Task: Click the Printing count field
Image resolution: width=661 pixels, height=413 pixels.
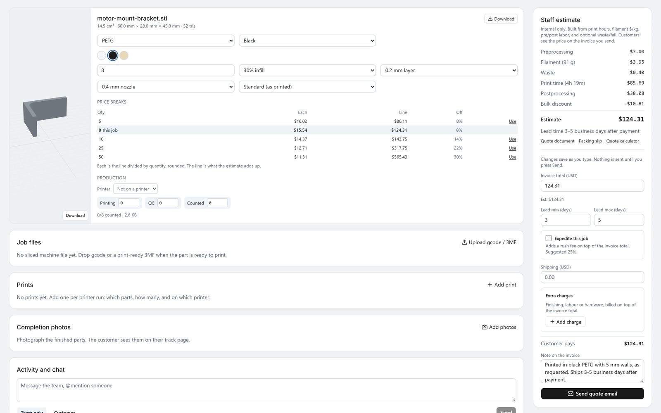Action: [x=129, y=203]
